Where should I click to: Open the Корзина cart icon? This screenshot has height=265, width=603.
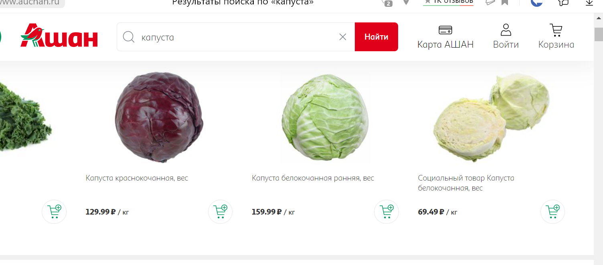point(556,30)
